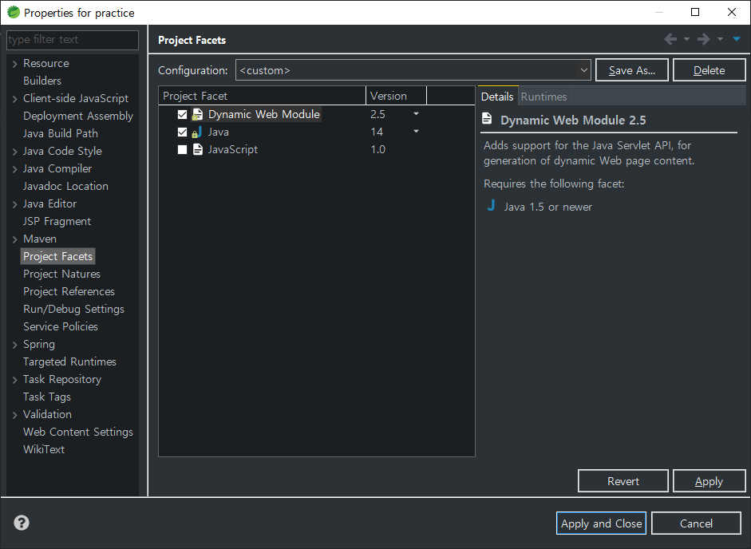Enable the JavaScript facet checkbox
This screenshot has height=549, width=751.
tap(182, 150)
